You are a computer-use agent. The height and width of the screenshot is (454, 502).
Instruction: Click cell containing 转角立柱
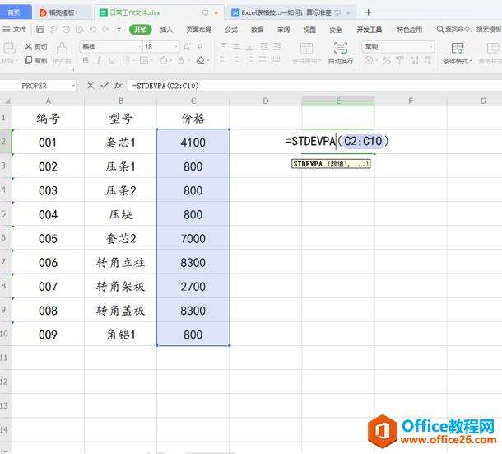pyautogui.click(x=121, y=262)
